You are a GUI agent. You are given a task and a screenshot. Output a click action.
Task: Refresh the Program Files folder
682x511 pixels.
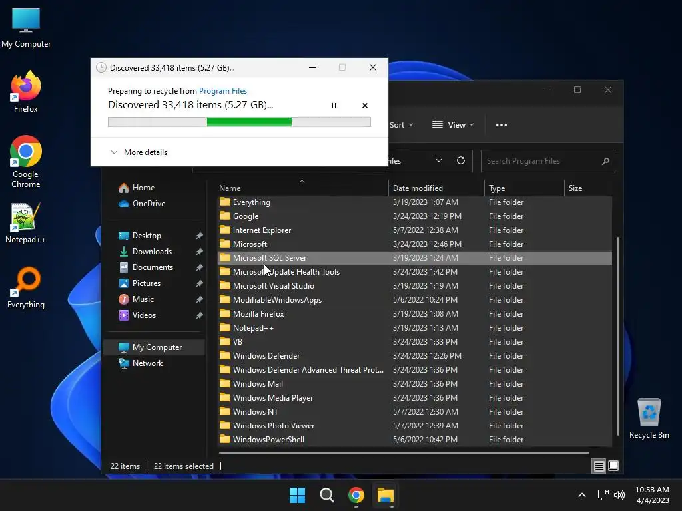point(461,161)
